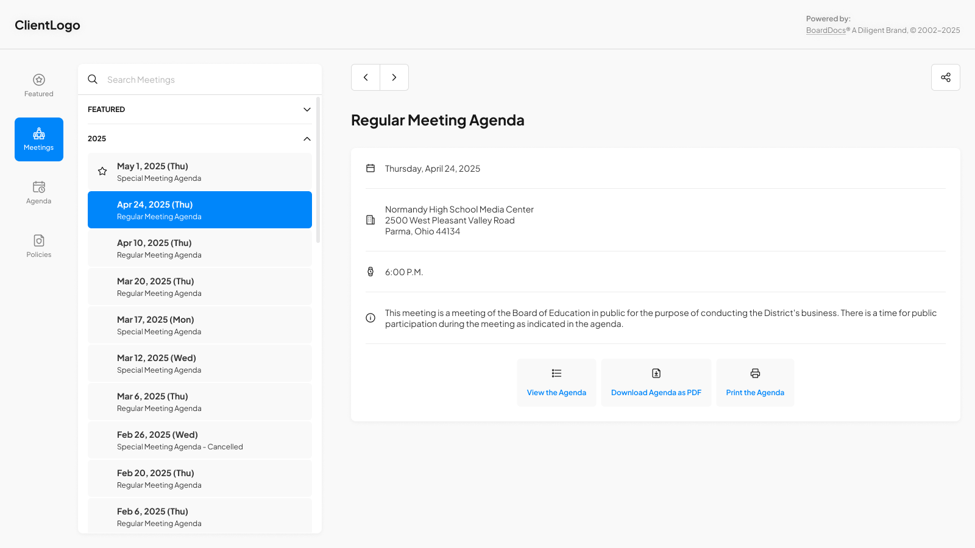Open Mar 17, 2025 Special Meeting
This screenshot has height=548, width=975.
click(x=200, y=325)
